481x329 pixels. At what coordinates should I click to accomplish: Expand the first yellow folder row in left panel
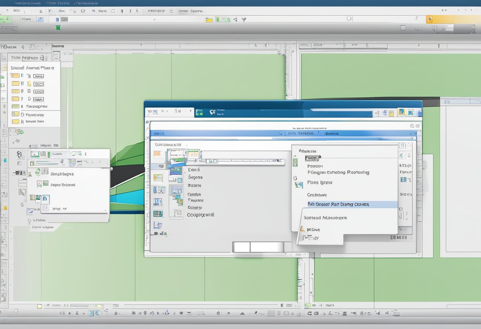coord(15,76)
